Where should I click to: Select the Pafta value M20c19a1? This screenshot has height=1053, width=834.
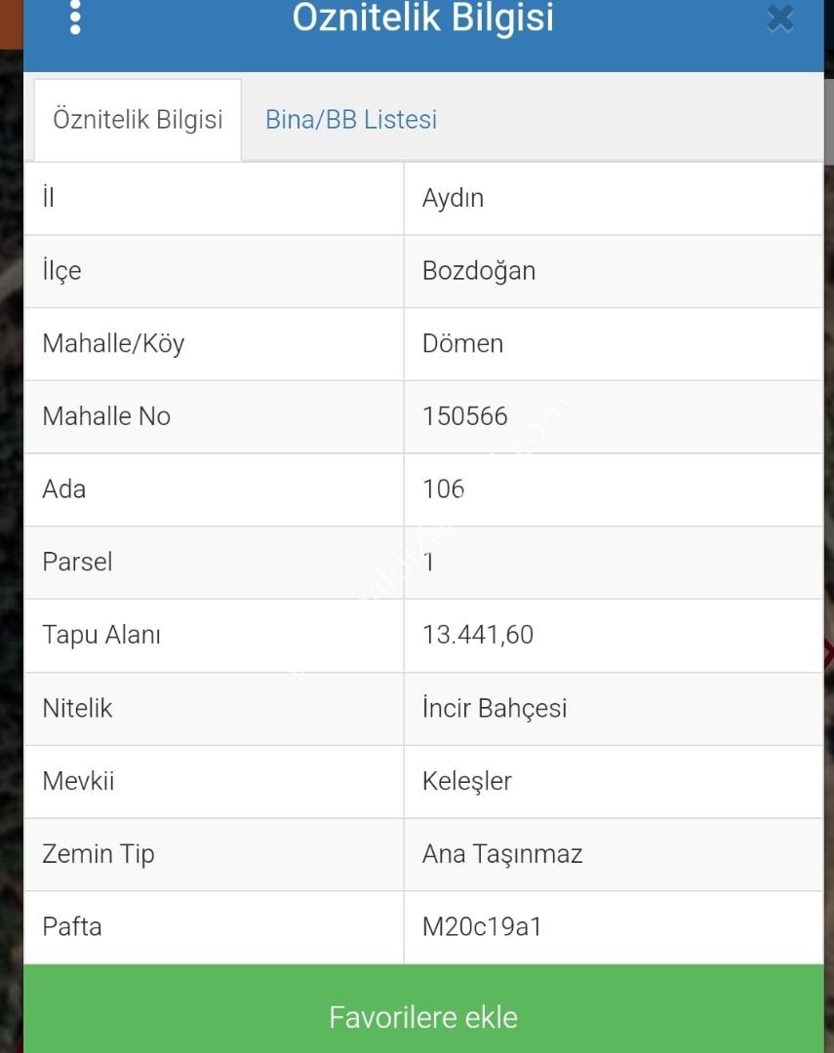point(482,927)
